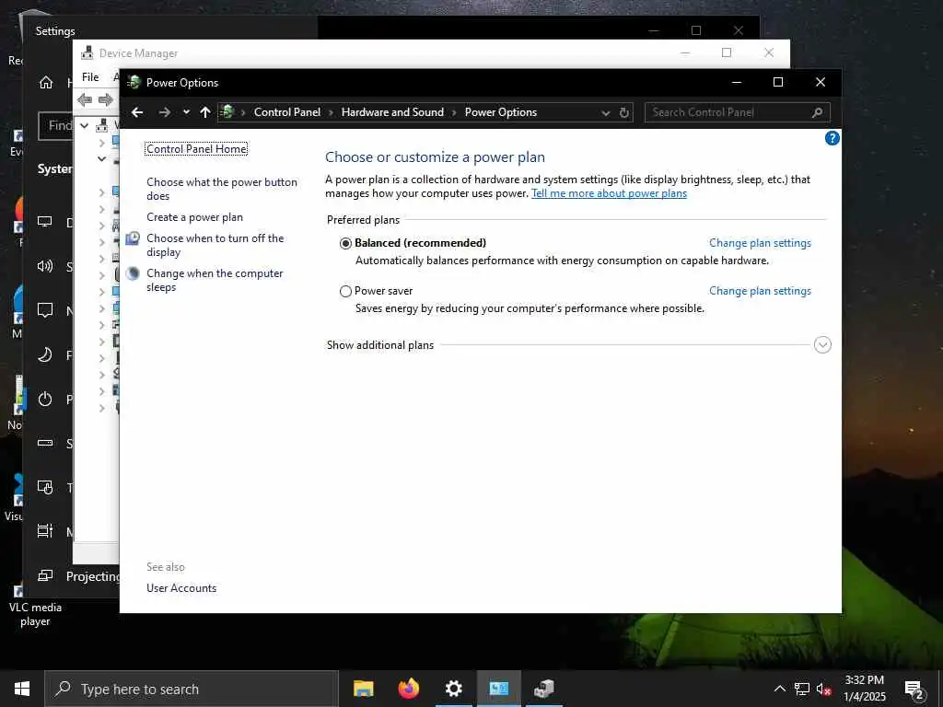The image size is (943, 707).
Task: Go back in Power Options window
Action: tap(137, 112)
